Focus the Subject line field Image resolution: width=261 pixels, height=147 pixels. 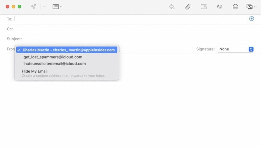(127, 39)
